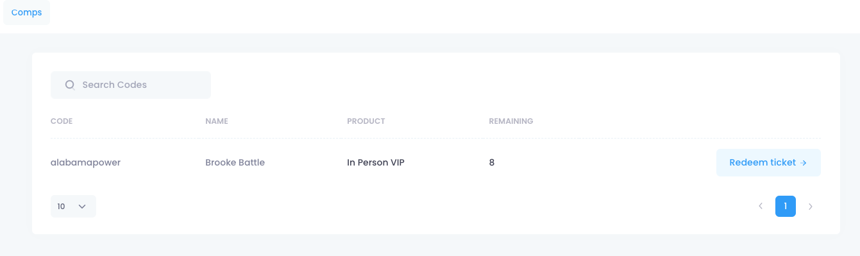This screenshot has height=256, width=860.
Task: Sort by the PRODUCT column header
Action: (366, 121)
